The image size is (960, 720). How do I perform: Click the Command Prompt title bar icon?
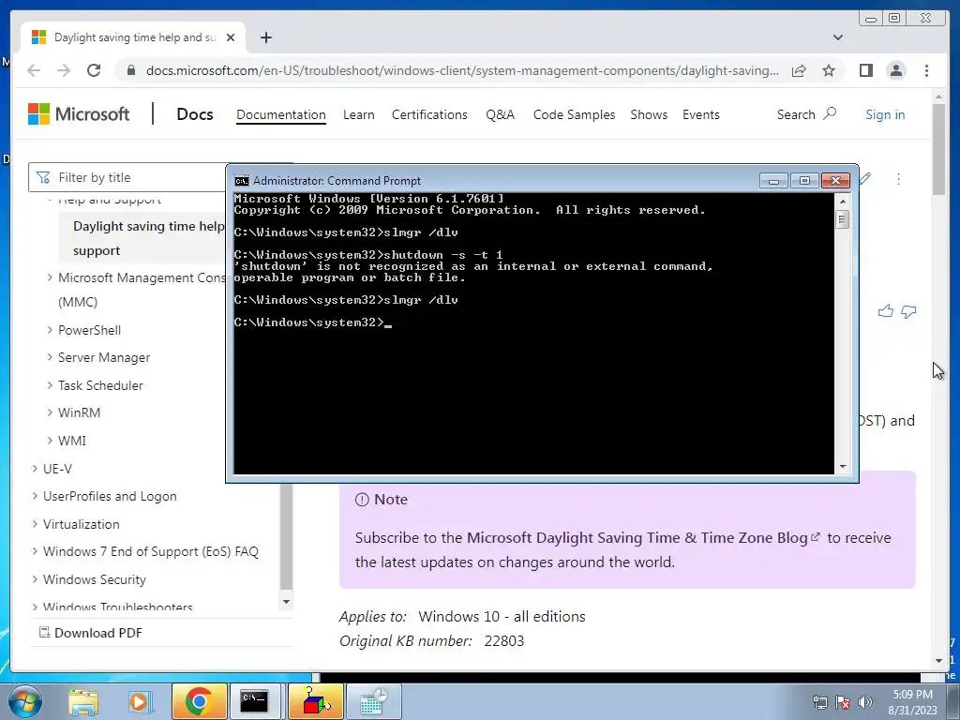[x=242, y=181]
